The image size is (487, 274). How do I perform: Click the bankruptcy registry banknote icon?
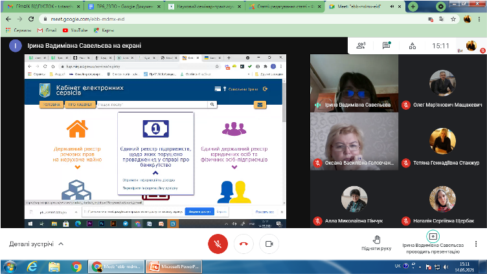click(x=155, y=129)
